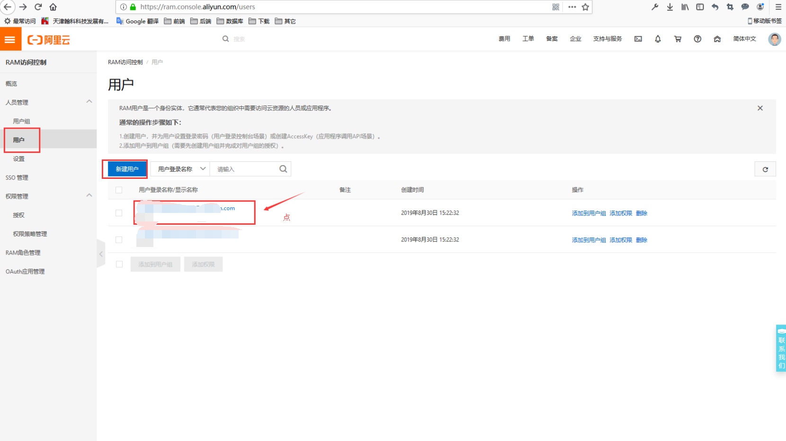
Task: Click the browser forward arrow
Action: pos(23,7)
